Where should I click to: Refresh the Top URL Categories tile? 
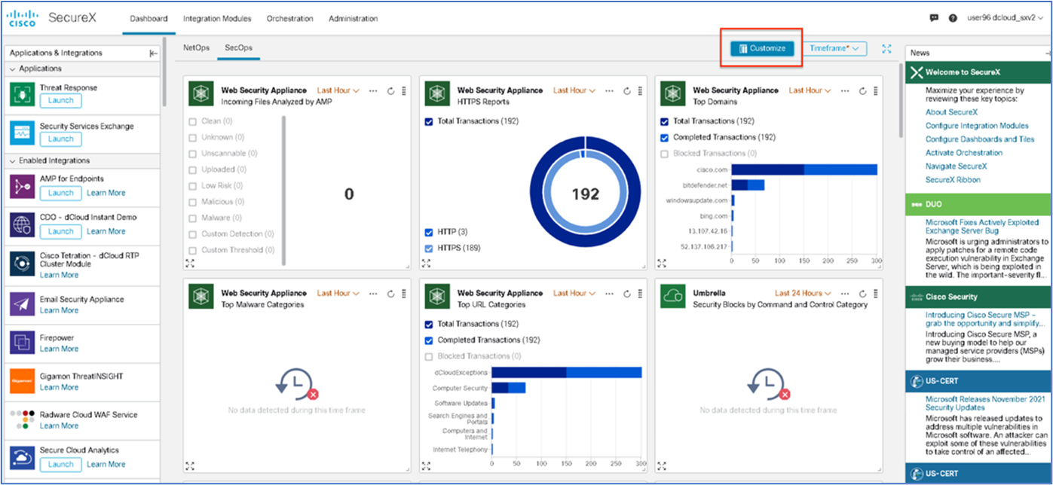(x=627, y=294)
